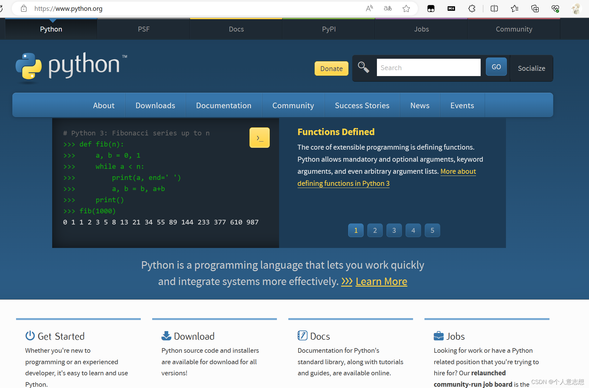Open the Download section heading
The width and height of the screenshot is (589, 388).
pos(194,336)
